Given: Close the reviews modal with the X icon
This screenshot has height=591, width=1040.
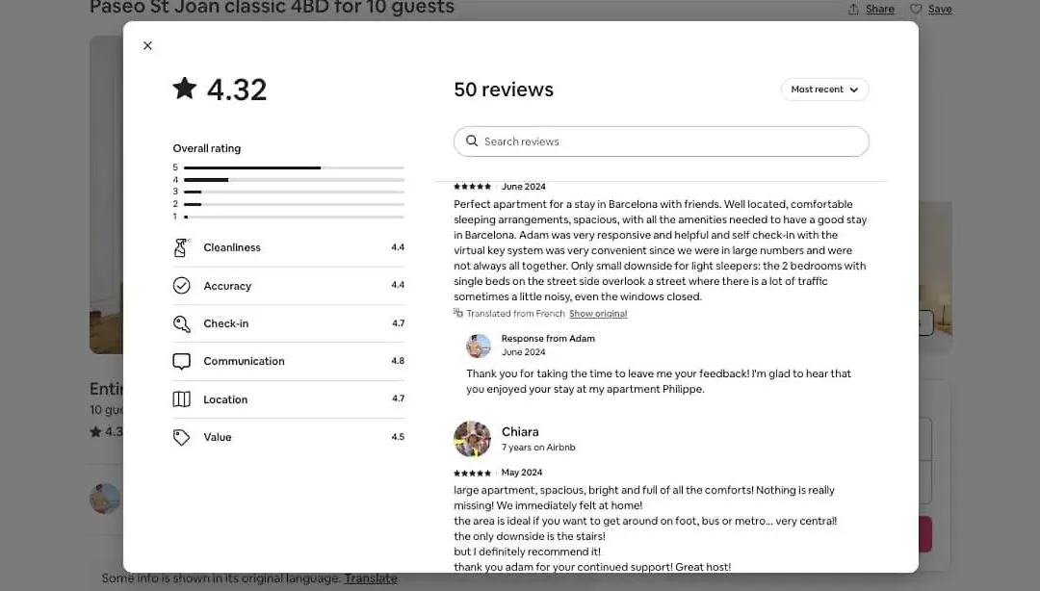Looking at the screenshot, I should [x=147, y=46].
